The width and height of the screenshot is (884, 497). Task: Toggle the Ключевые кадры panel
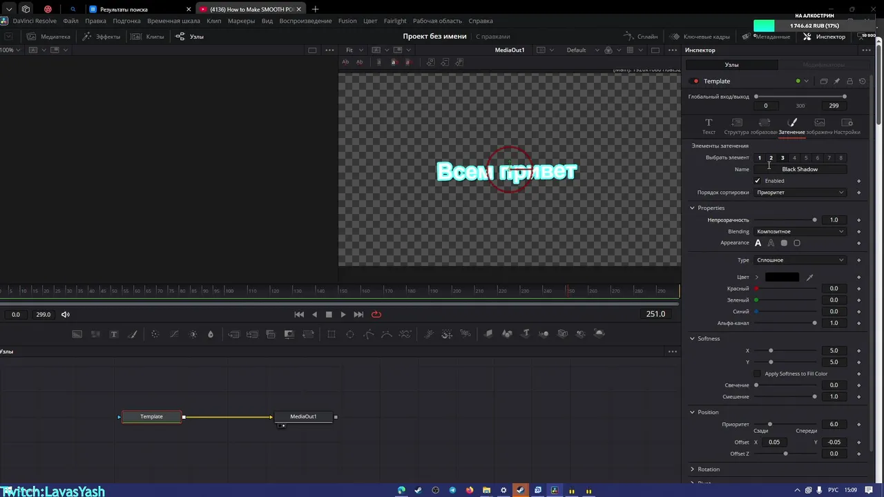(700, 37)
